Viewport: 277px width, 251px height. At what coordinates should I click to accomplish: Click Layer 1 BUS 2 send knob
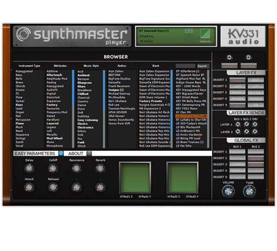(246, 124)
